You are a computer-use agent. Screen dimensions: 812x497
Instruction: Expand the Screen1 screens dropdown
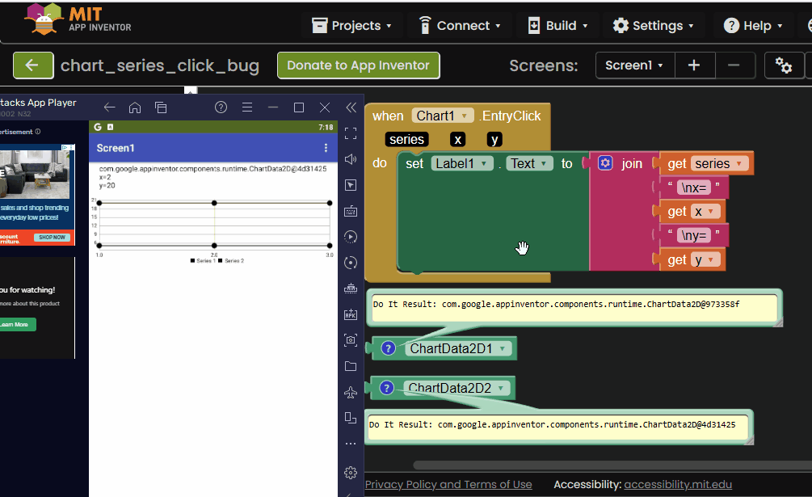coord(634,65)
